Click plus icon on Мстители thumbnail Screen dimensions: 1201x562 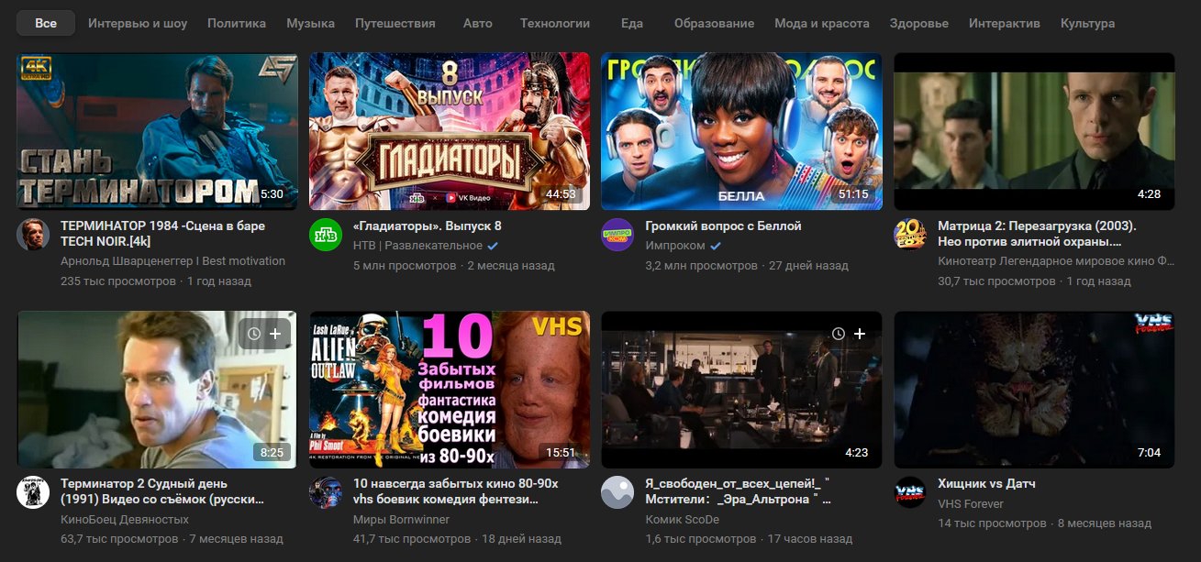click(x=860, y=334)
